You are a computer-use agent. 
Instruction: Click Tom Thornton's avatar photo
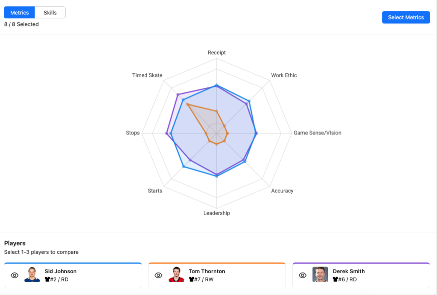(x=176, y=275)
